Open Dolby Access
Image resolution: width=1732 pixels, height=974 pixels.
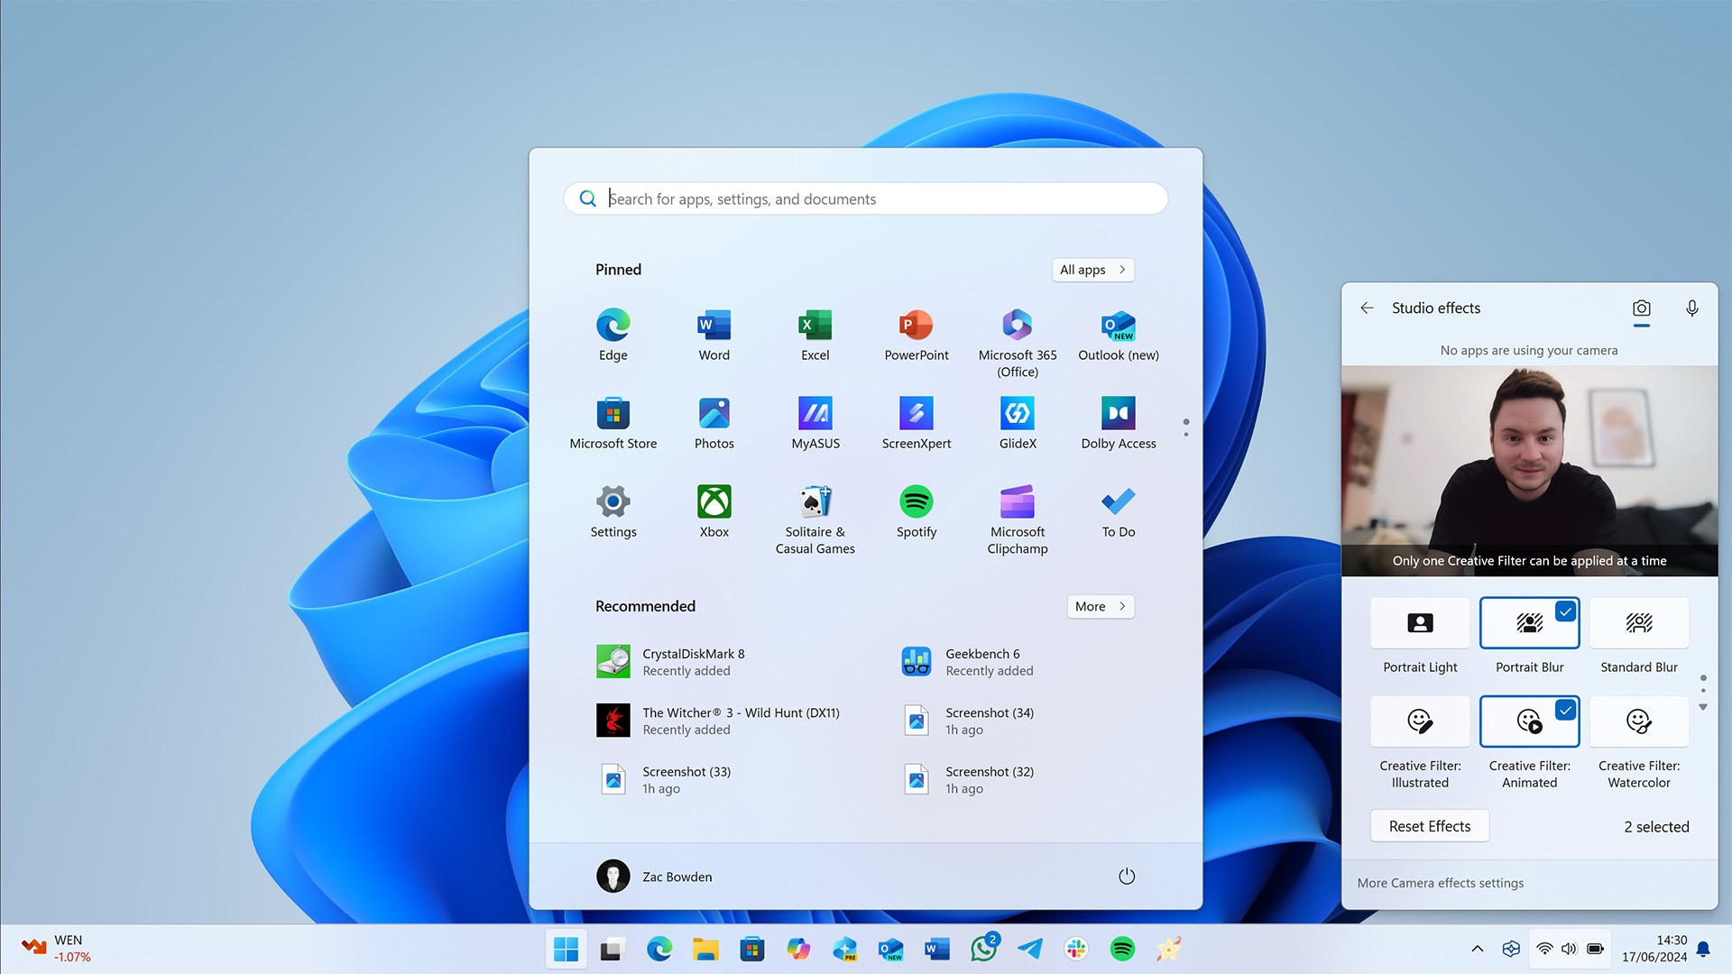(x=1118, y=422)
